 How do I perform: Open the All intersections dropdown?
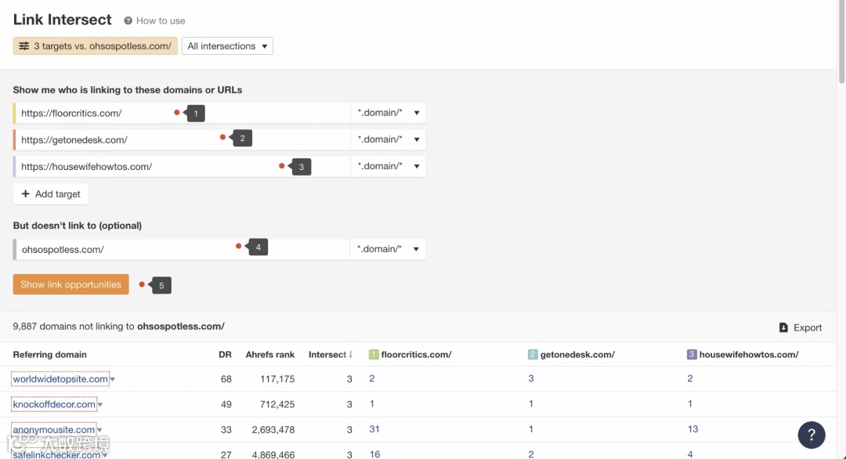(x=227, y=46)
